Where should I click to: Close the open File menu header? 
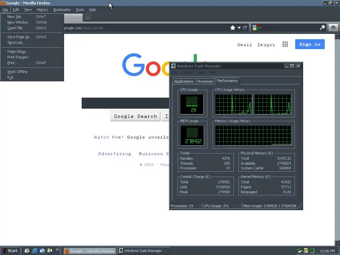point(5,10)
